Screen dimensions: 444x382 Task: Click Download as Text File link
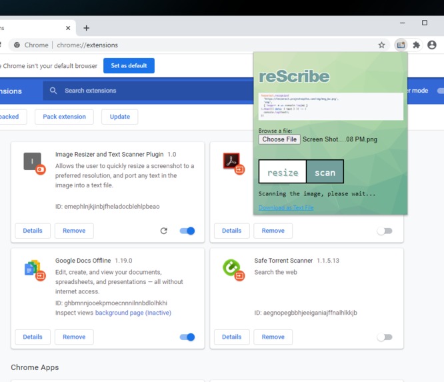click(286, 207)
